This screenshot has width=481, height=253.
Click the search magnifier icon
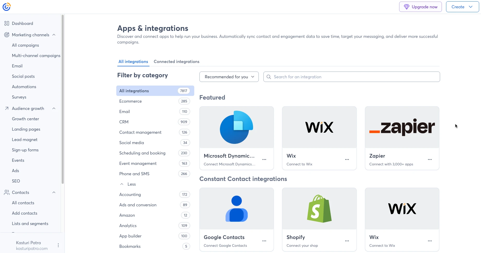pyautogui.click(x=269, y=77)
